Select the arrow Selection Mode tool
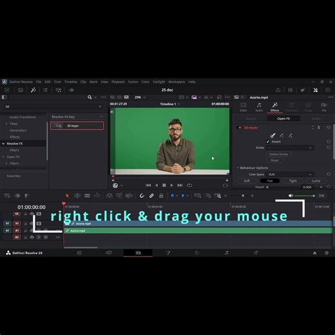Screen dimensions: 335x335 (x=67, y=196)
